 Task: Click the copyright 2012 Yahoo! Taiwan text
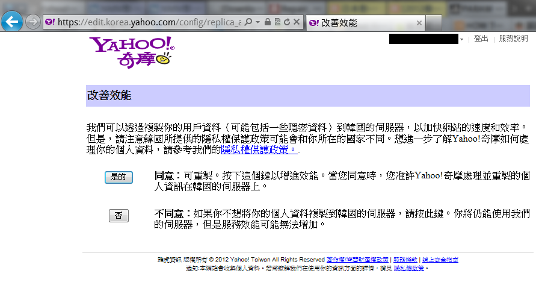point(241,260)
